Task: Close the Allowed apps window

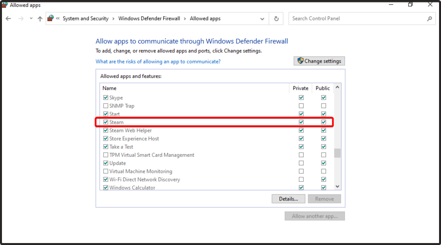Action: 430,5
